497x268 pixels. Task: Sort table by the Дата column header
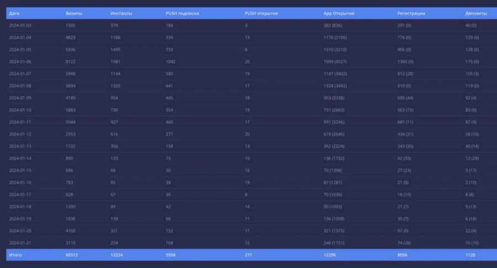tap(14, 13)
